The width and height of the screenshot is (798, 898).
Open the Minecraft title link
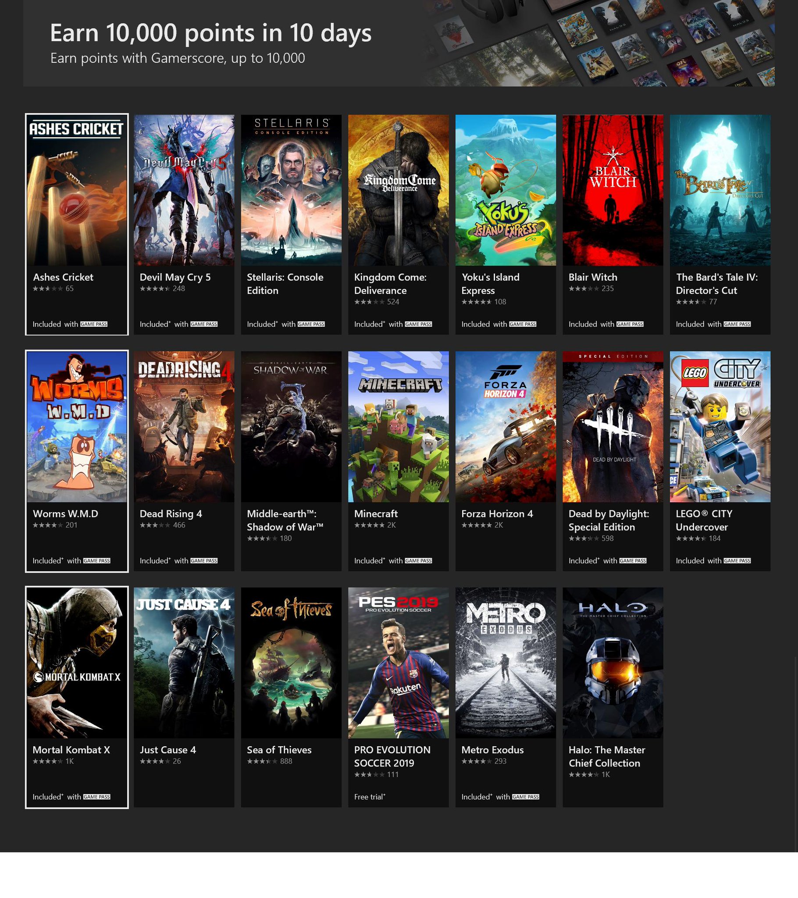(376, 513)
